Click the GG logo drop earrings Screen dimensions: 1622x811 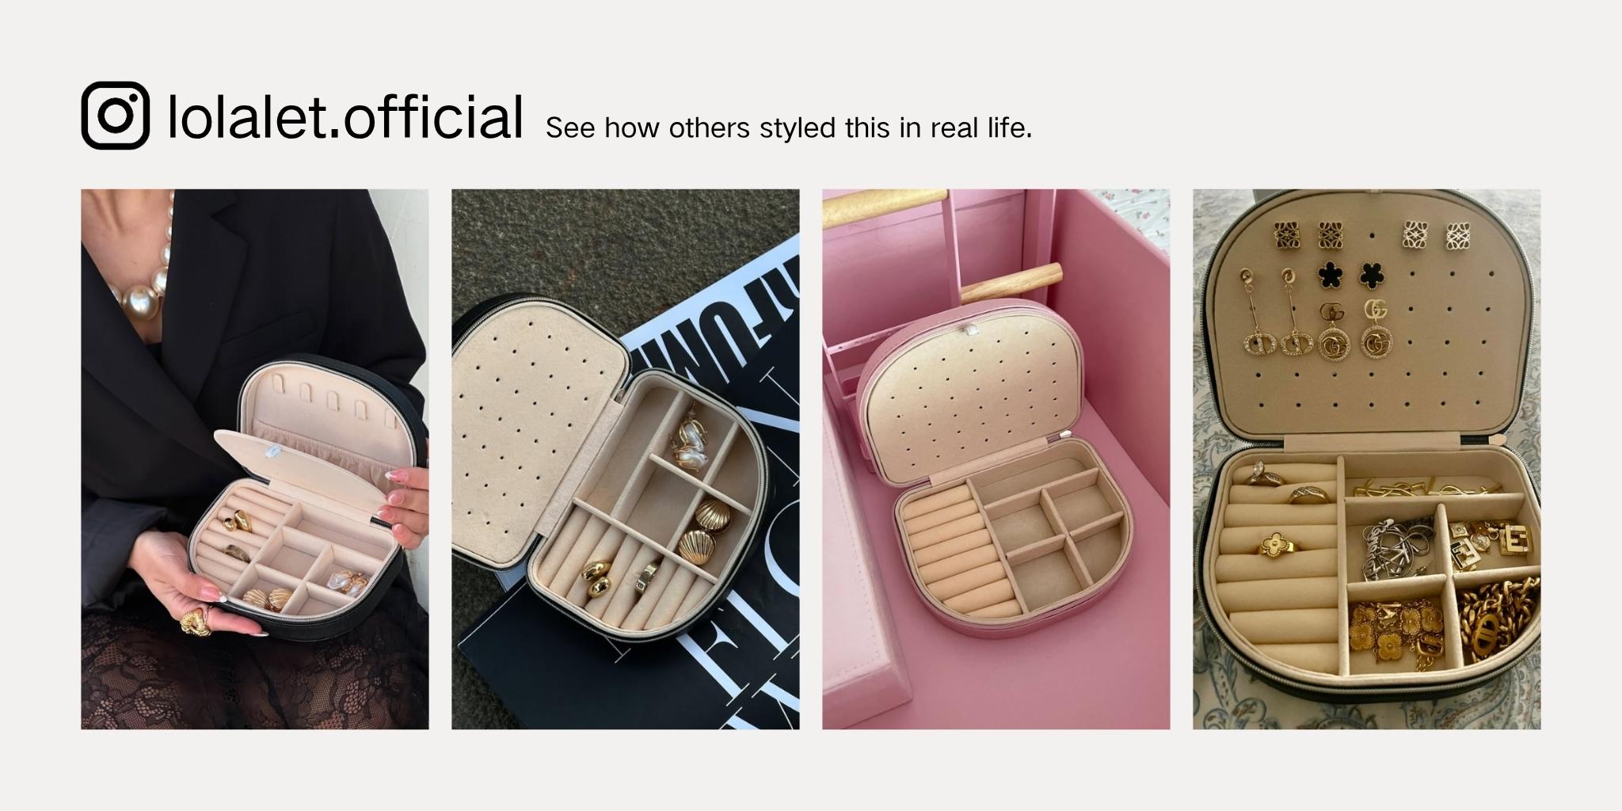point(1356,329)
